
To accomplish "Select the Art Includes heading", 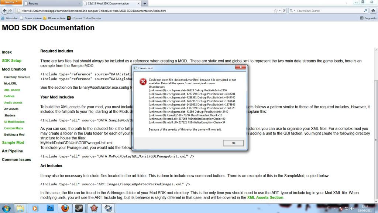I will coord(51,166).
